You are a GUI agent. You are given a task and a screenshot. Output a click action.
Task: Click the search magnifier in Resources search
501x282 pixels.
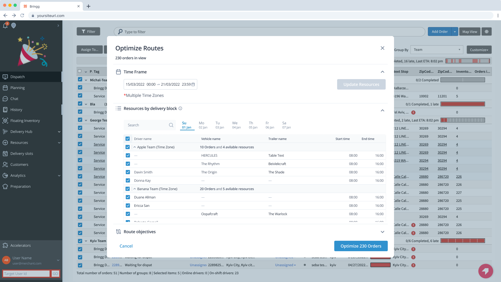tap(171, 125)
